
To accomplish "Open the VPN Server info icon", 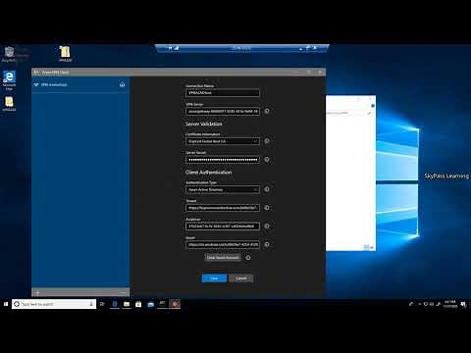I will click(267, 111).
